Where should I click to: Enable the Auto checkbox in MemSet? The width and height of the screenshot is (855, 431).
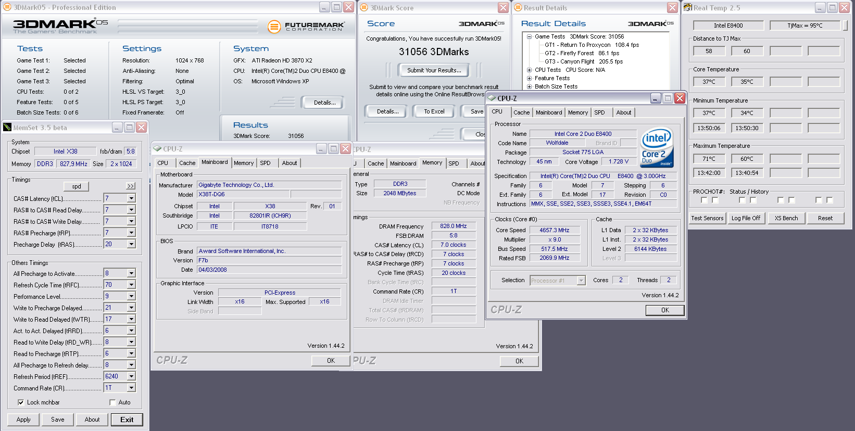coord(112,402)
